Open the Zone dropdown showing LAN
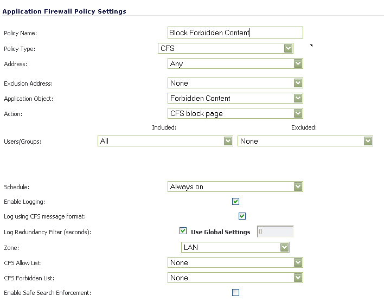The width and height of the screenshot is (384, 302). tap(235, 247)
